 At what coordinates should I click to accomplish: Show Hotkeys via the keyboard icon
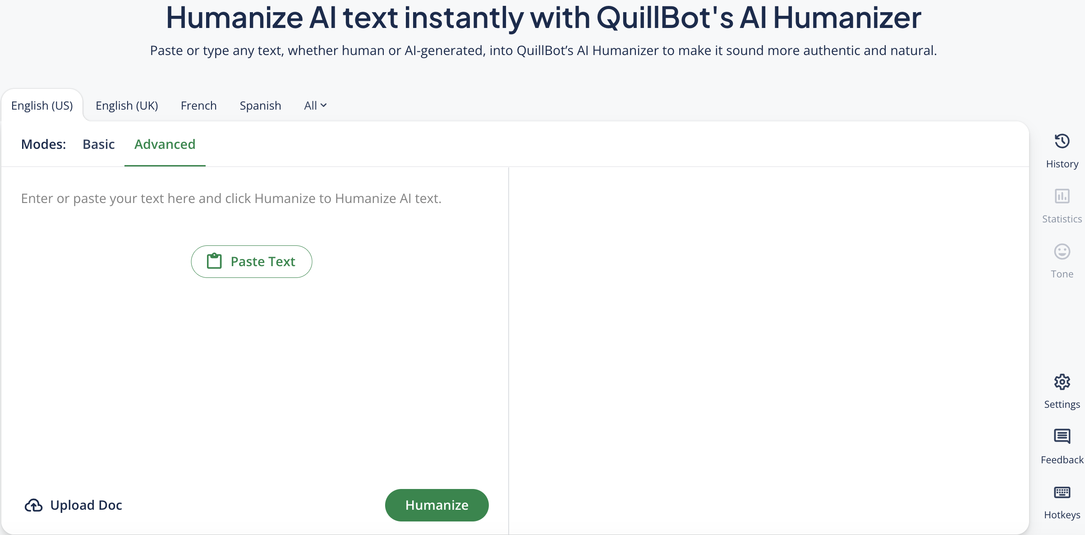point(1062,493)
